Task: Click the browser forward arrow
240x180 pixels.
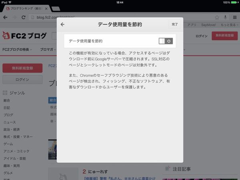Action: pos(15,17)
